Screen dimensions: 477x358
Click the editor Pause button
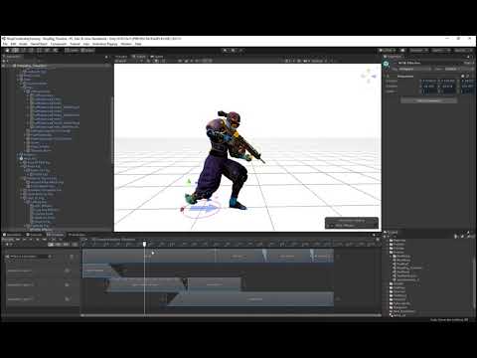(x=234, y=51)
